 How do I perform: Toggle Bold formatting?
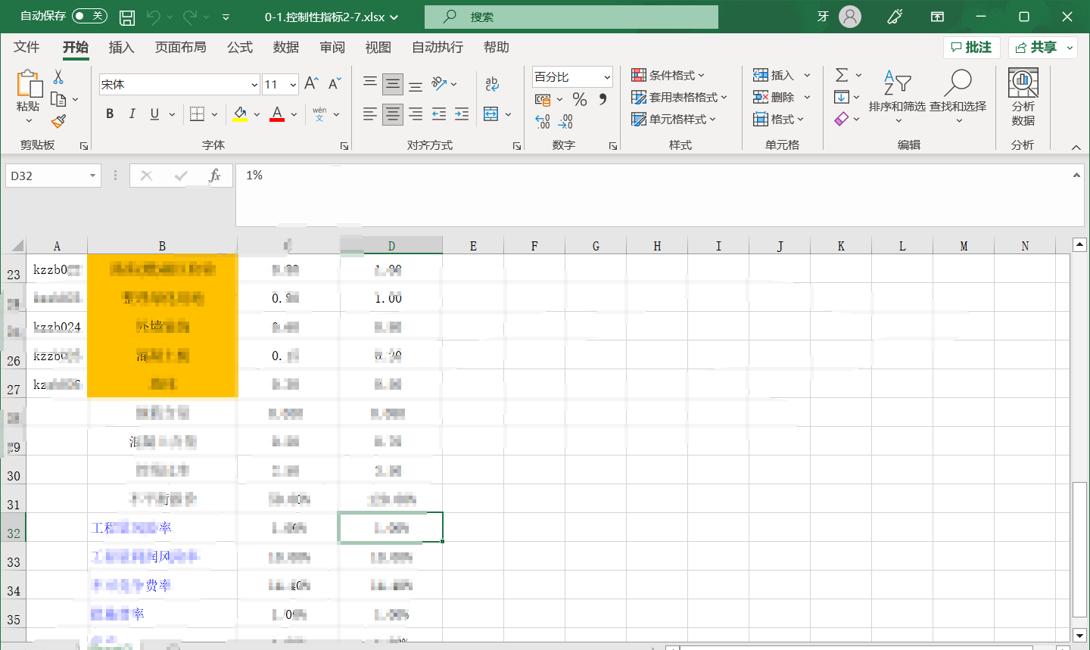(x=110, y=114)
